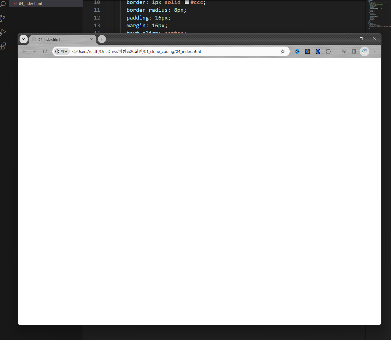This screenshot has width=391, height=340.
Task: Click line number 13 in VS Code gutter
Action: pos(97,26)
